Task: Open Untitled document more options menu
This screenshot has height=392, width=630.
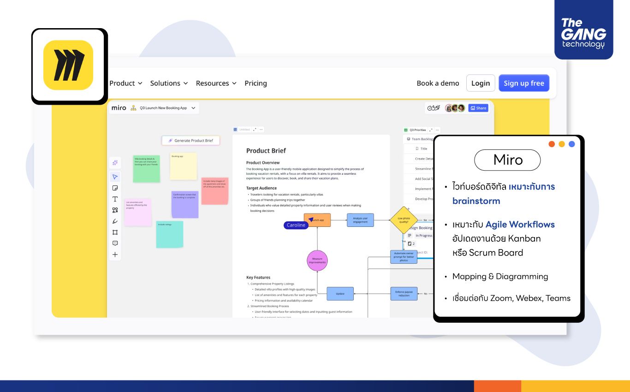Action: (x=261, y=130)
